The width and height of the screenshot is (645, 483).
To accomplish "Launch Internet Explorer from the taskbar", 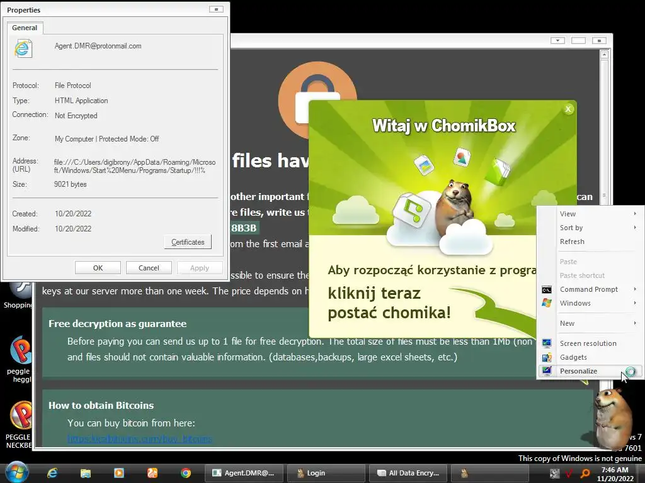I will click(x=52, y=473).
